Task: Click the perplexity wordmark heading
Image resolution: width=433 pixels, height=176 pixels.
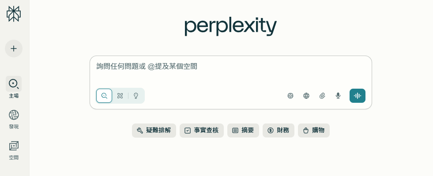Action: [230, 27]
